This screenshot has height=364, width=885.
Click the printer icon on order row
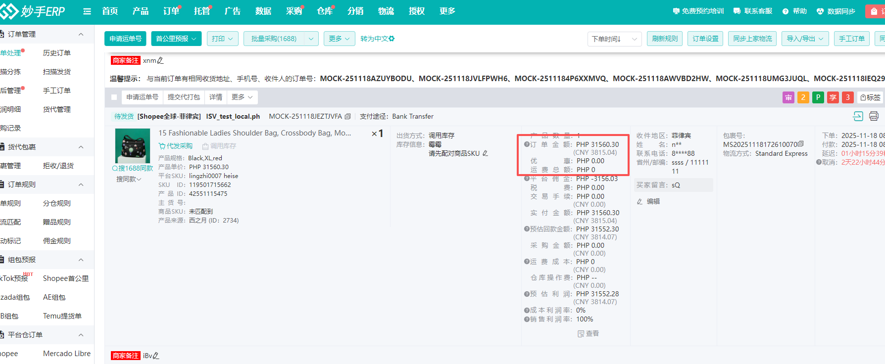click(x=874, y=116)
